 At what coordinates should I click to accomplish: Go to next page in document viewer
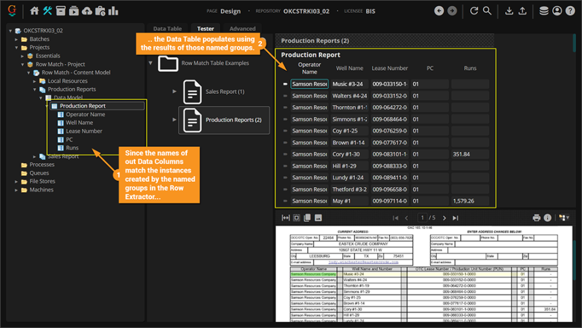point(444,218)
